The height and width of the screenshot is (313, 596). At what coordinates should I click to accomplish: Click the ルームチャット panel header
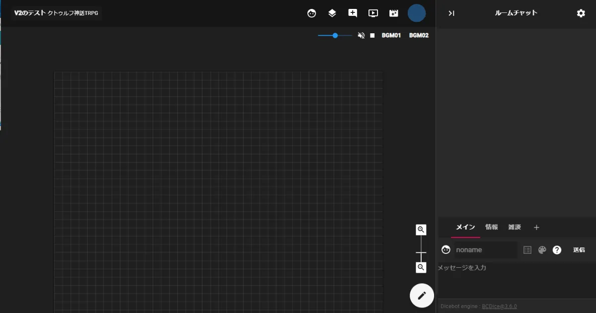(516, 13)
